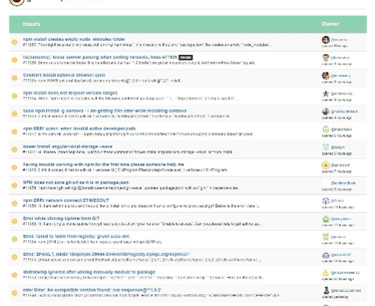The height and width of the screenshot is (306, 375).
Task: Click owner username on 'NPM does not save git url' row
Action: (x=343, y=183)
